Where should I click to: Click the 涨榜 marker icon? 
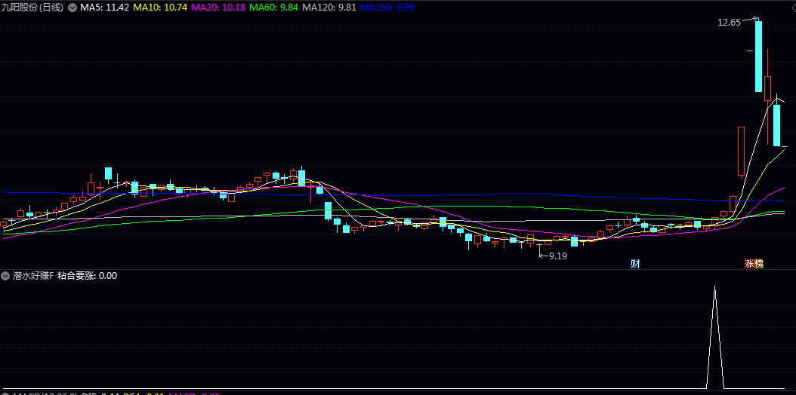click(754, 263)
